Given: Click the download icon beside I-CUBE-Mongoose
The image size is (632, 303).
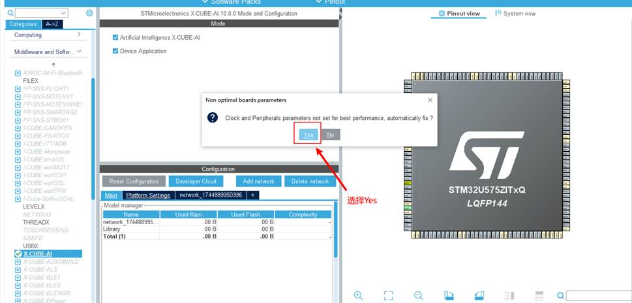Looking at the screenshot, I should pos(18,151).
